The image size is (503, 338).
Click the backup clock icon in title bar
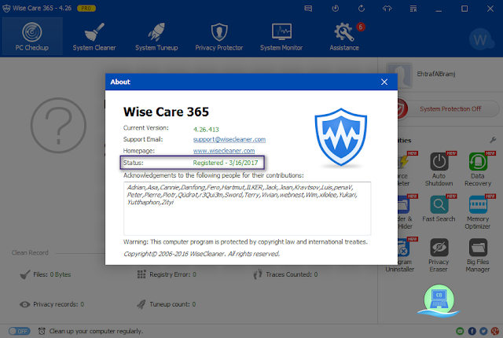pos(336,9)
